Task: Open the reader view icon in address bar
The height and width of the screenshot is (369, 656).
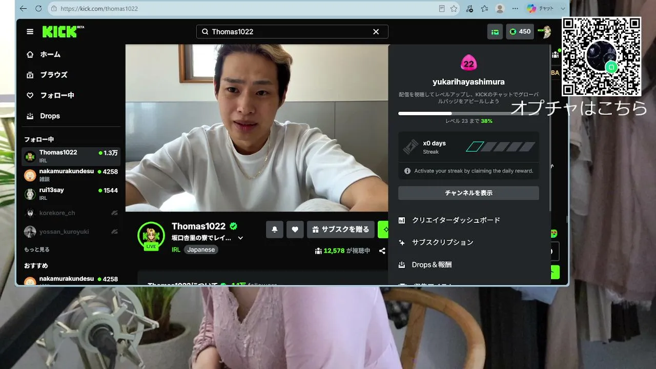Action: coord(442,9)
